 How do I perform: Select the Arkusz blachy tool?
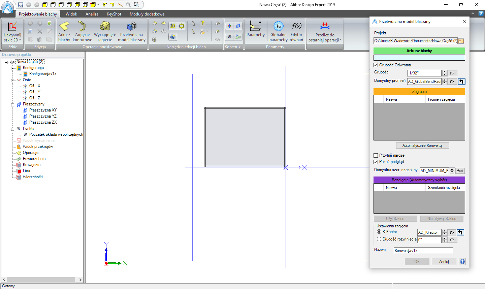click(64, 32)
